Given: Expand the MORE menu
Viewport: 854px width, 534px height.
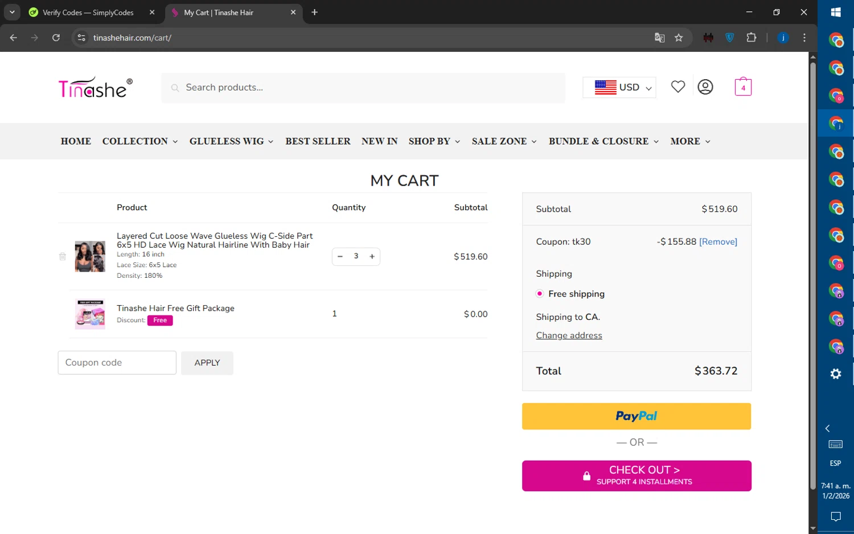Looking at the screenshot, I should [691, 141].
